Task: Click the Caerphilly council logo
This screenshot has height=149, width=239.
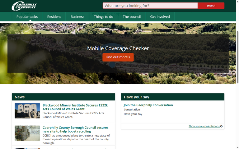Action: pyautogui.click(x=24, y=6)
